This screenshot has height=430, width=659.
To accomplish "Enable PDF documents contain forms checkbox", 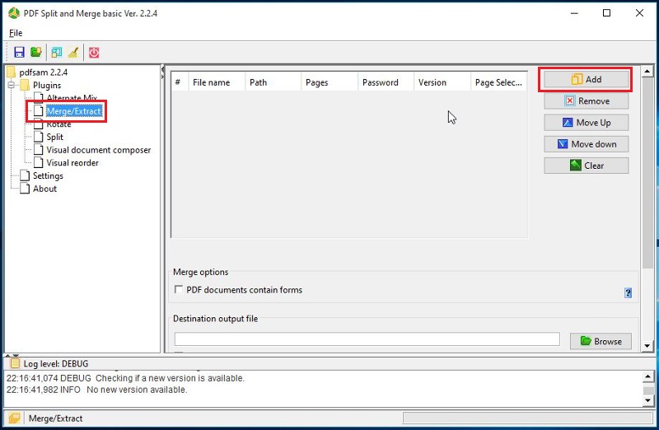I will [x=179, y=290].
